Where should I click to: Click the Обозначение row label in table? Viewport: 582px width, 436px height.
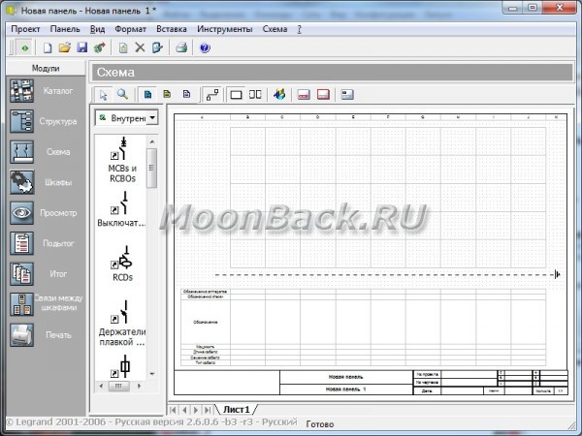(x=206, y=323)
